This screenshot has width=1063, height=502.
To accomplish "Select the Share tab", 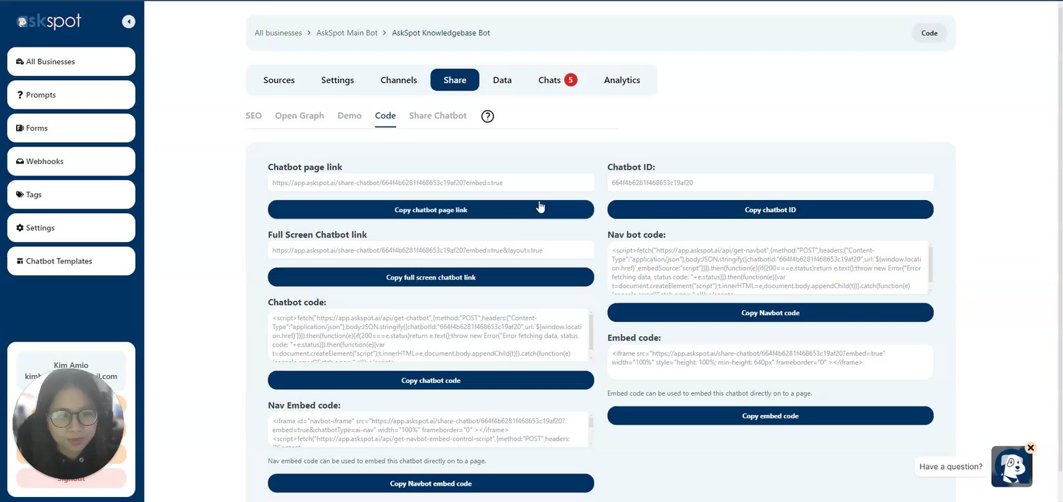I will point(455,80).
